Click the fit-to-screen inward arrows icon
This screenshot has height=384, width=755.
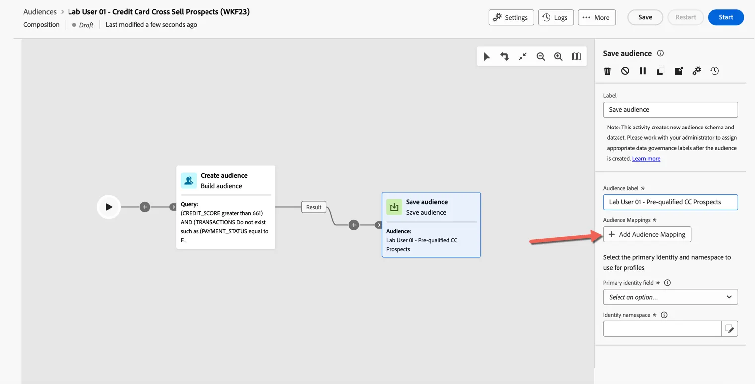(523, 57)
